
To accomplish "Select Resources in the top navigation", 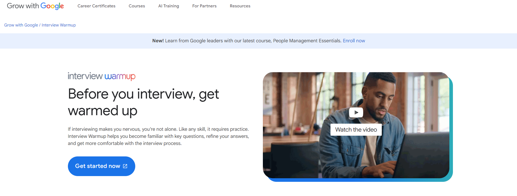I will point(240,6).
